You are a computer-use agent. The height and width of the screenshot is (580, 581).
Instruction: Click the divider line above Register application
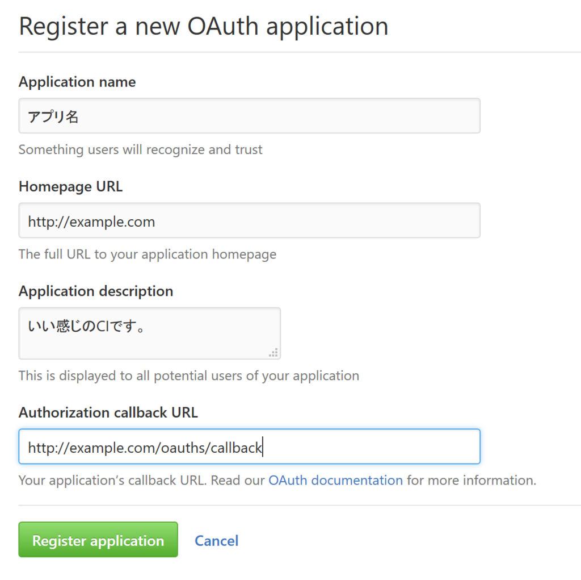pyautogui.click(x=300, y=505)
